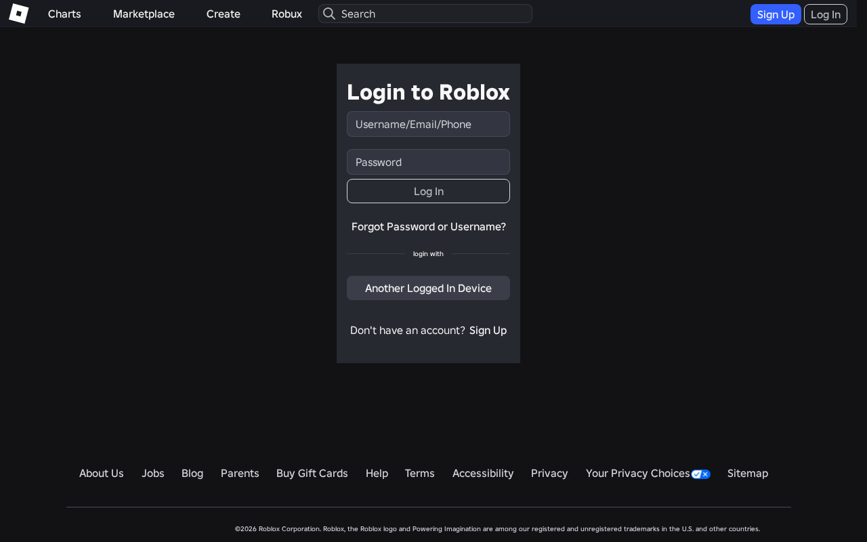Open the Blog footer link
The height and width of the screenshot is (542, 867).
click(x=192, y=473)
